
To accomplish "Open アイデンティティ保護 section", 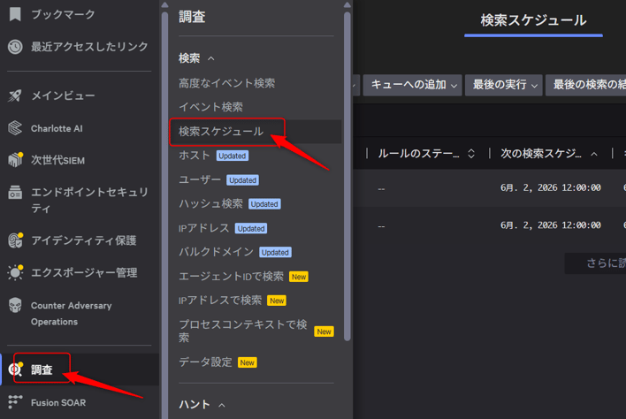I will [x=84, y=240].
